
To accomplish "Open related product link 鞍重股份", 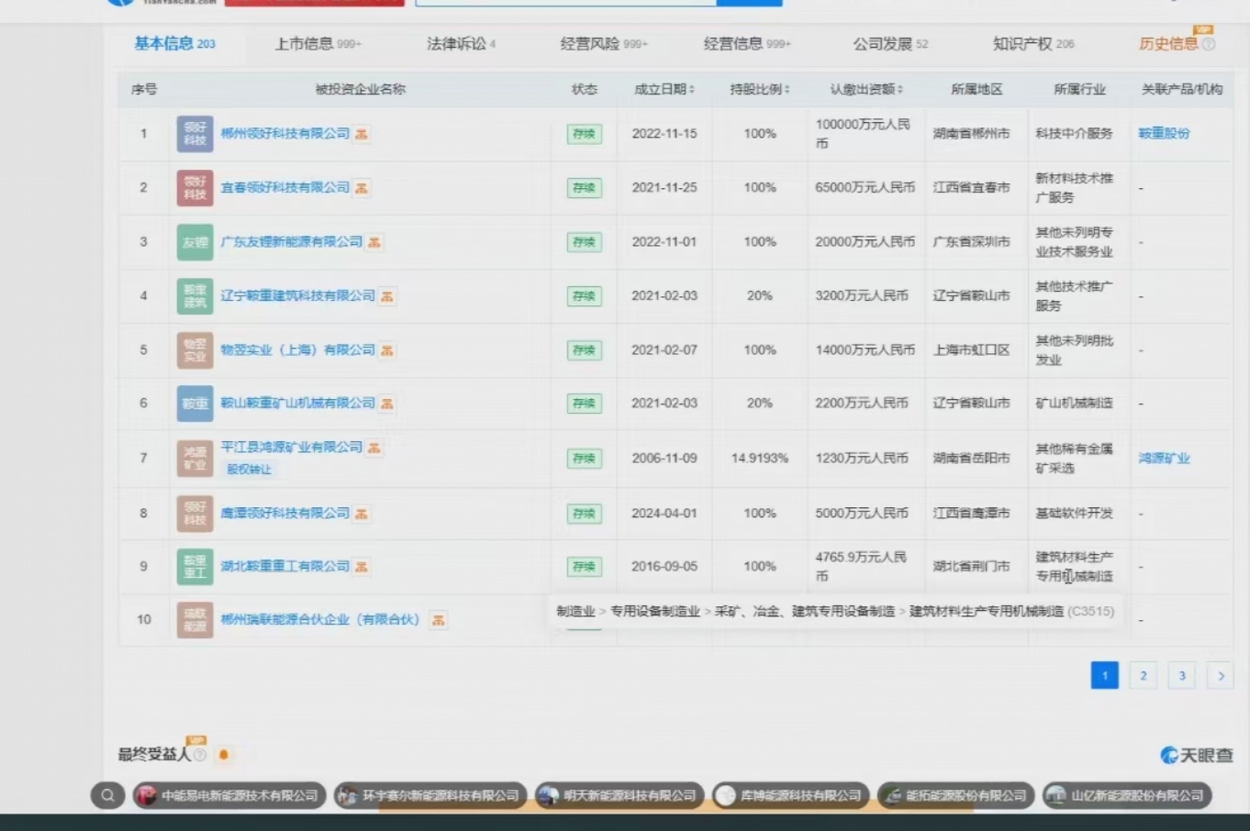I will 1164,134.
